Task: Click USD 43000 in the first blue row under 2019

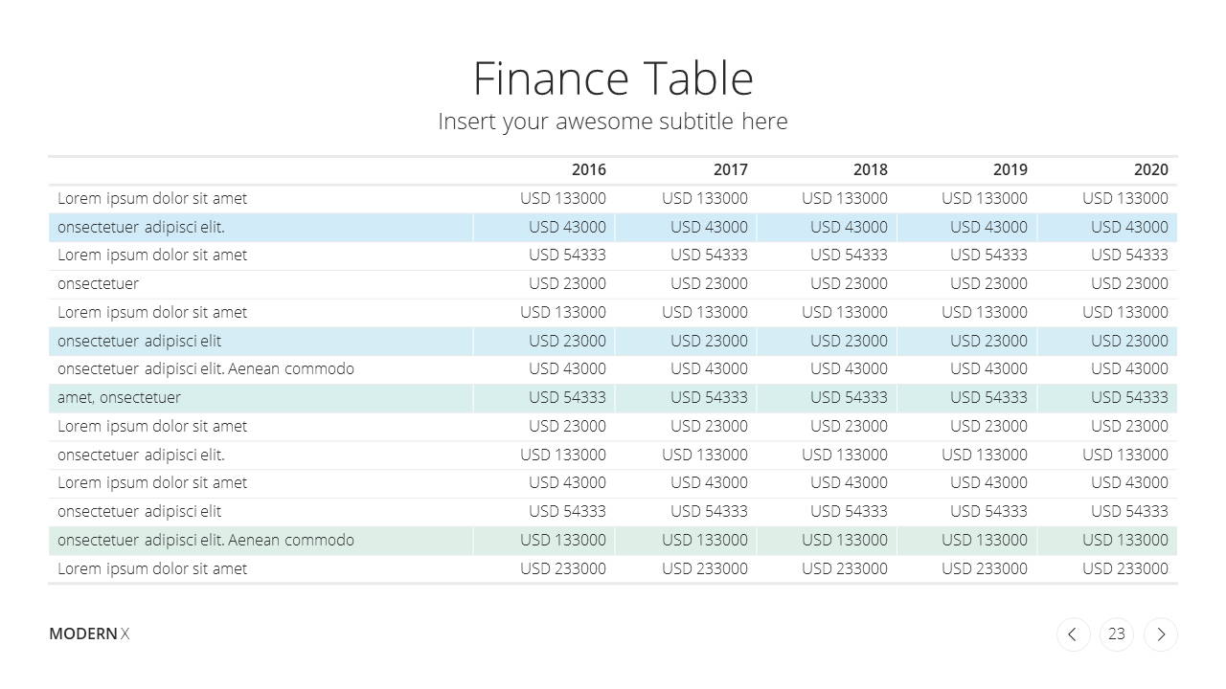Action: [988, 227]
